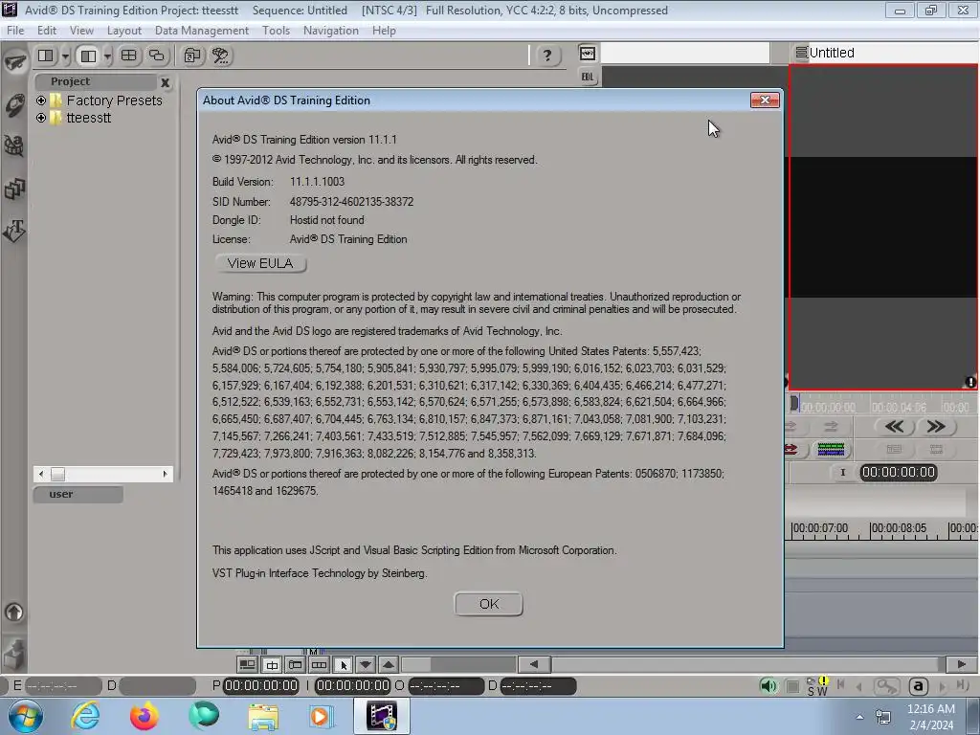The image size is (980, 735).
Task: Click the 3D text T sidebar icon
Action: click(14, 231)
